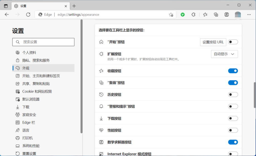
Task: Click the star icon beside 收藏按钮
Action: [x=101, y=71]
